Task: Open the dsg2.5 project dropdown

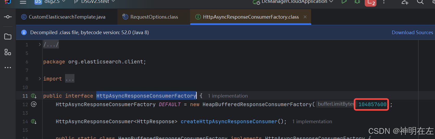Action: (x=50, y=2)
